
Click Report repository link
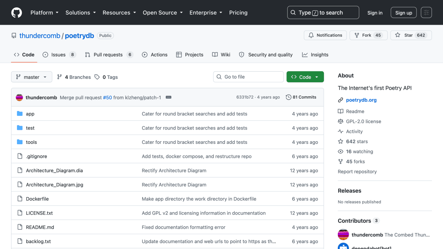(x=357, y=172)
